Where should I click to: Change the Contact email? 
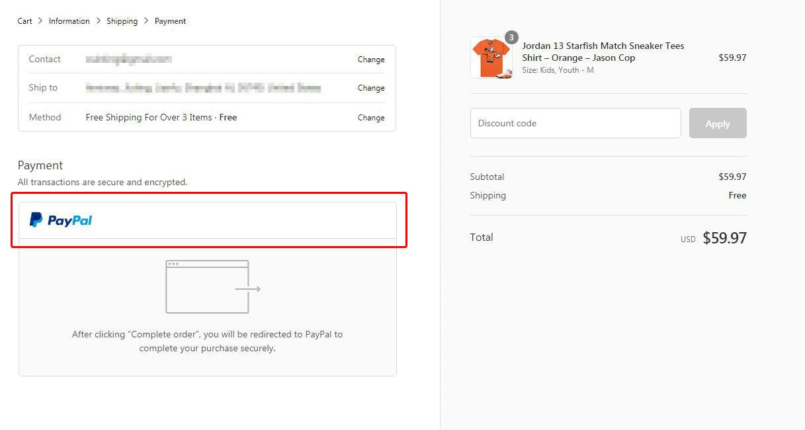370,60
